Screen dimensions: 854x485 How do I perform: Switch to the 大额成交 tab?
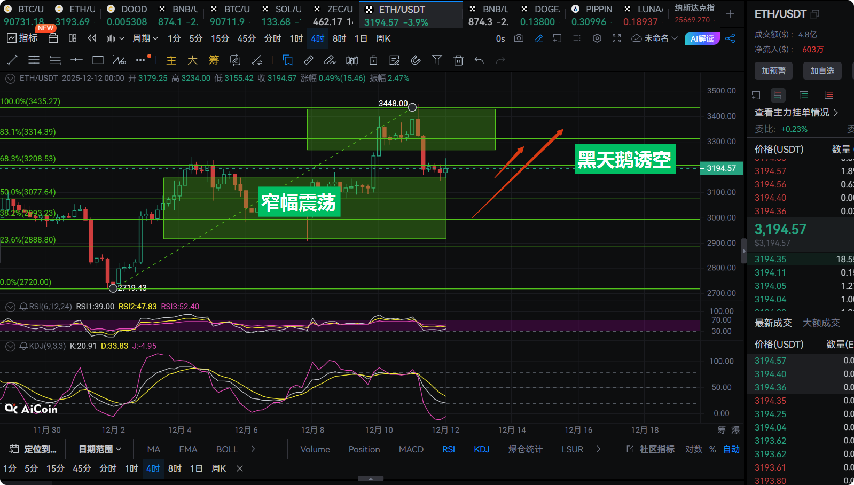pos(821,323)
